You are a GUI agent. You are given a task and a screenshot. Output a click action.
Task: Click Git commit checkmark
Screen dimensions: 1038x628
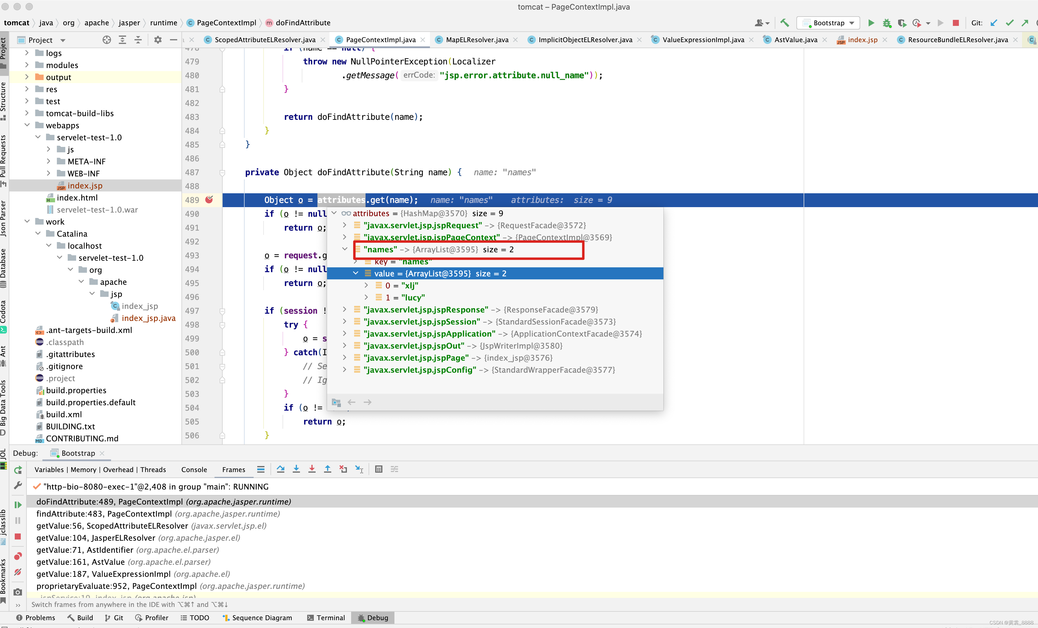[1009, 23]
